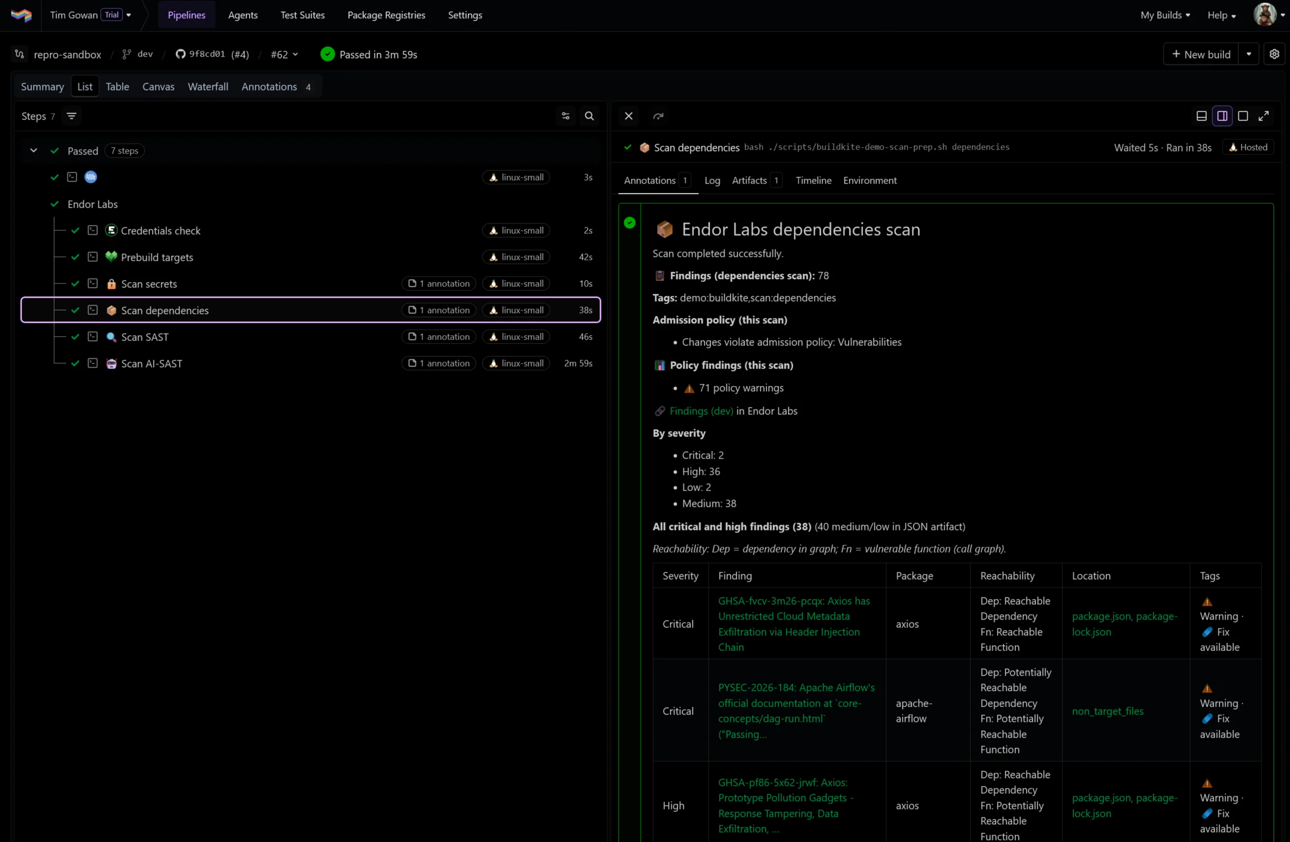
Task: Open the repro-sandbox pipeline link
Action: pos(67,54)
